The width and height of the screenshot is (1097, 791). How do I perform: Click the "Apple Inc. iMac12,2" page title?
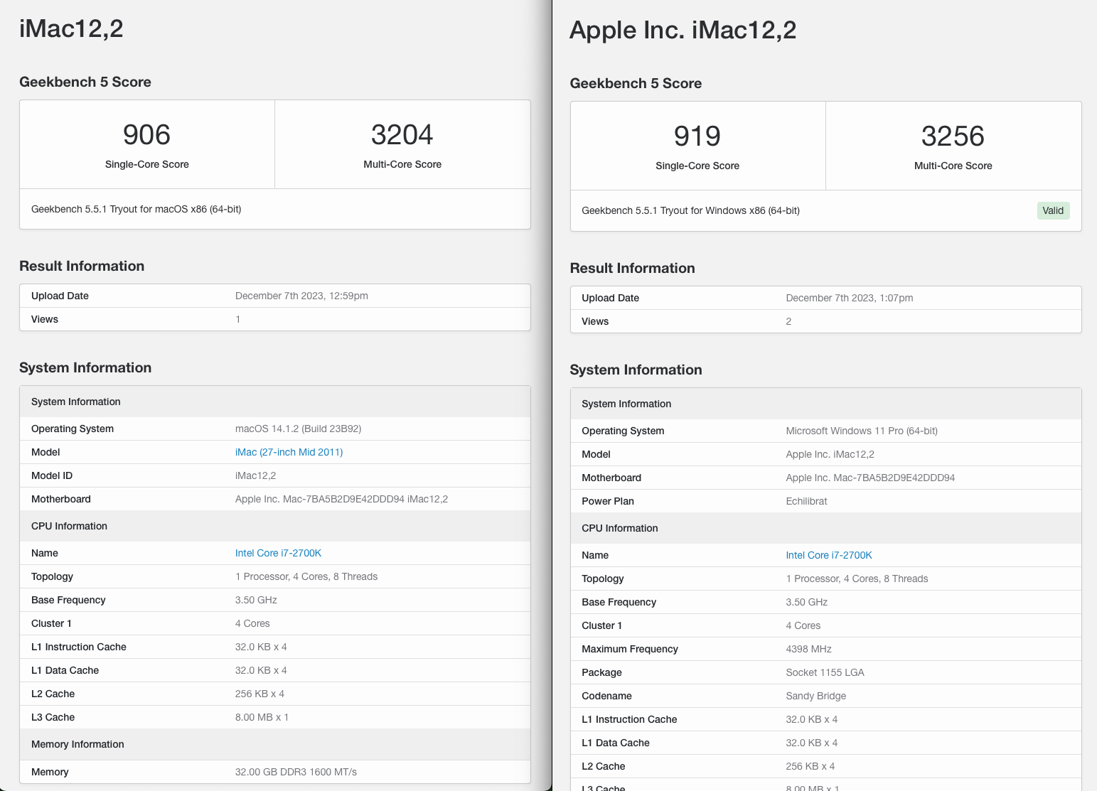[x=683, y=30]
